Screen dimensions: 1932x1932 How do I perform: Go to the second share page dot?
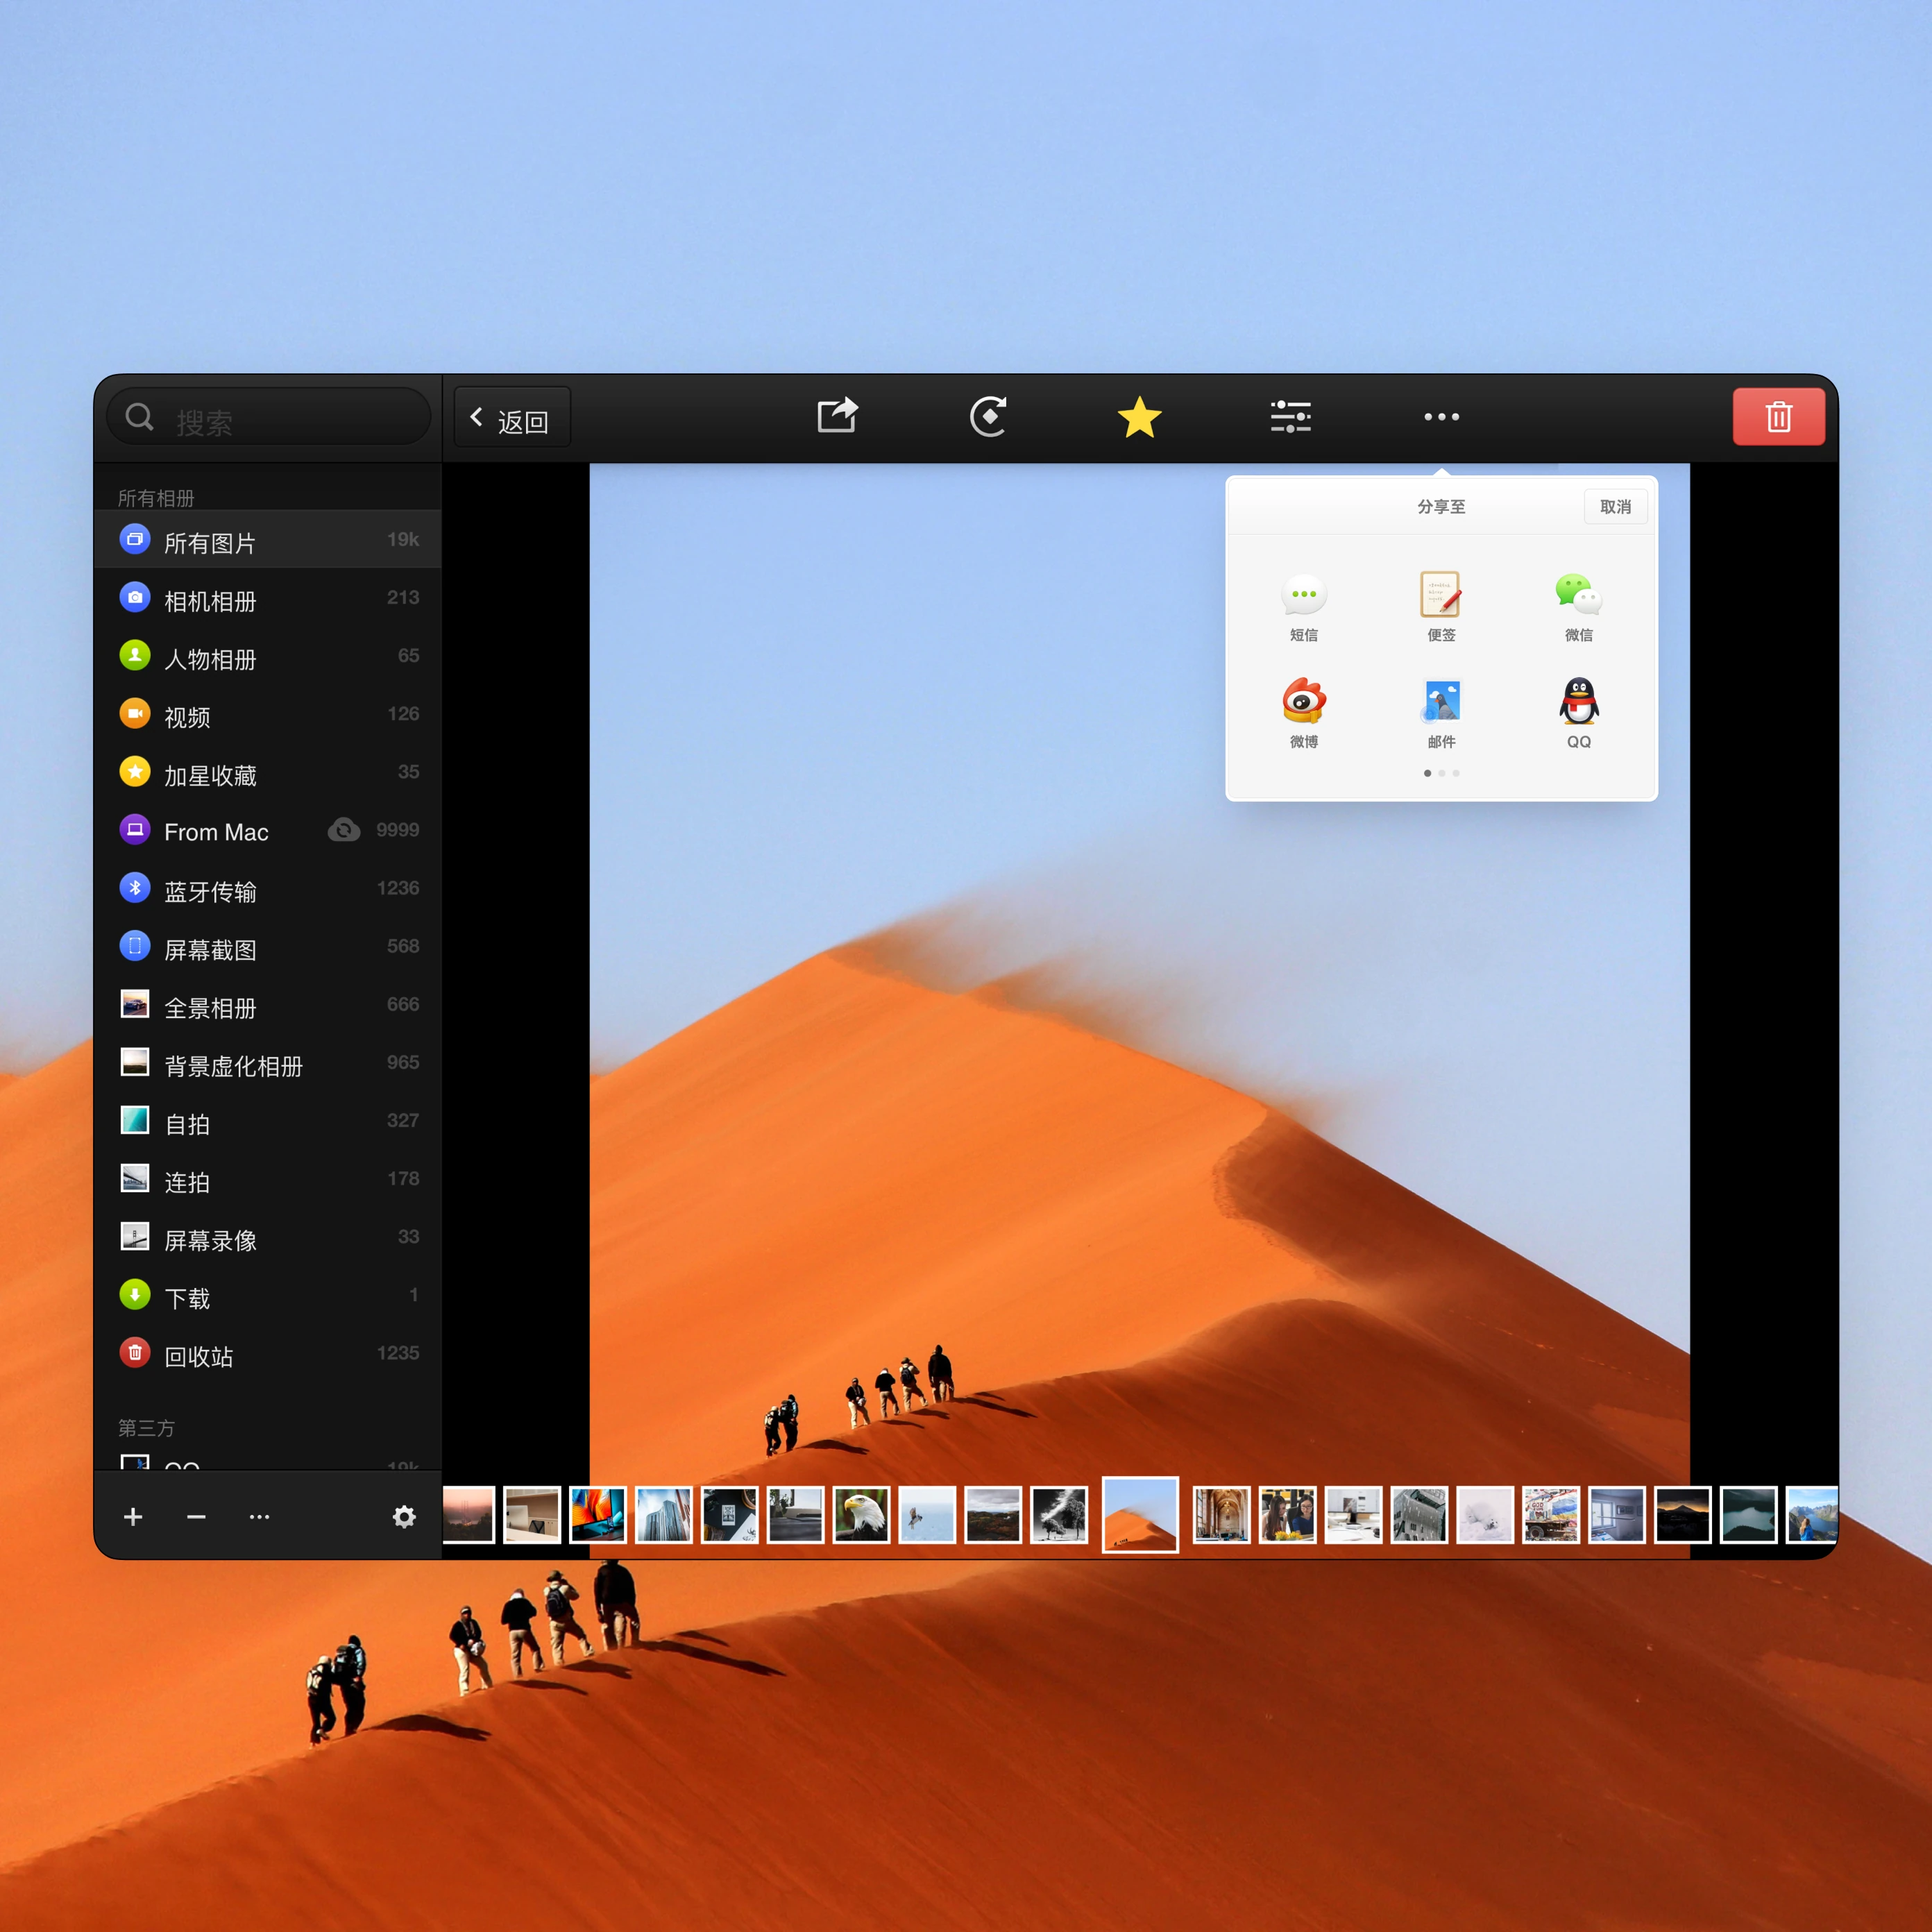1441,773
